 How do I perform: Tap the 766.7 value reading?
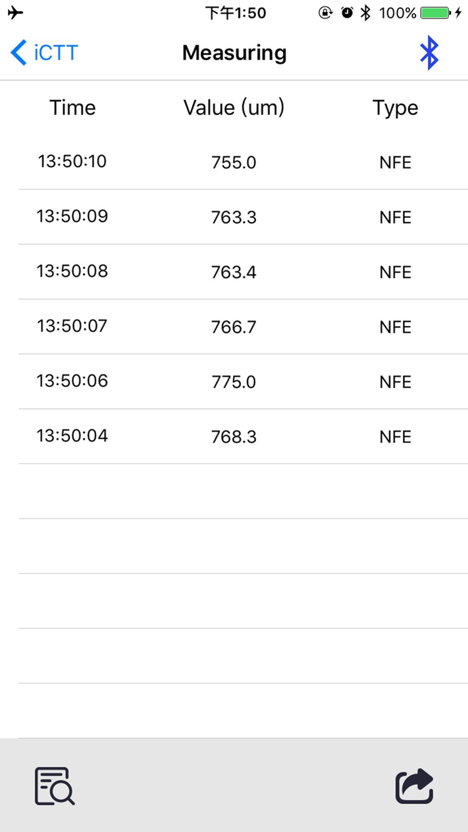[x=234, y=327]
